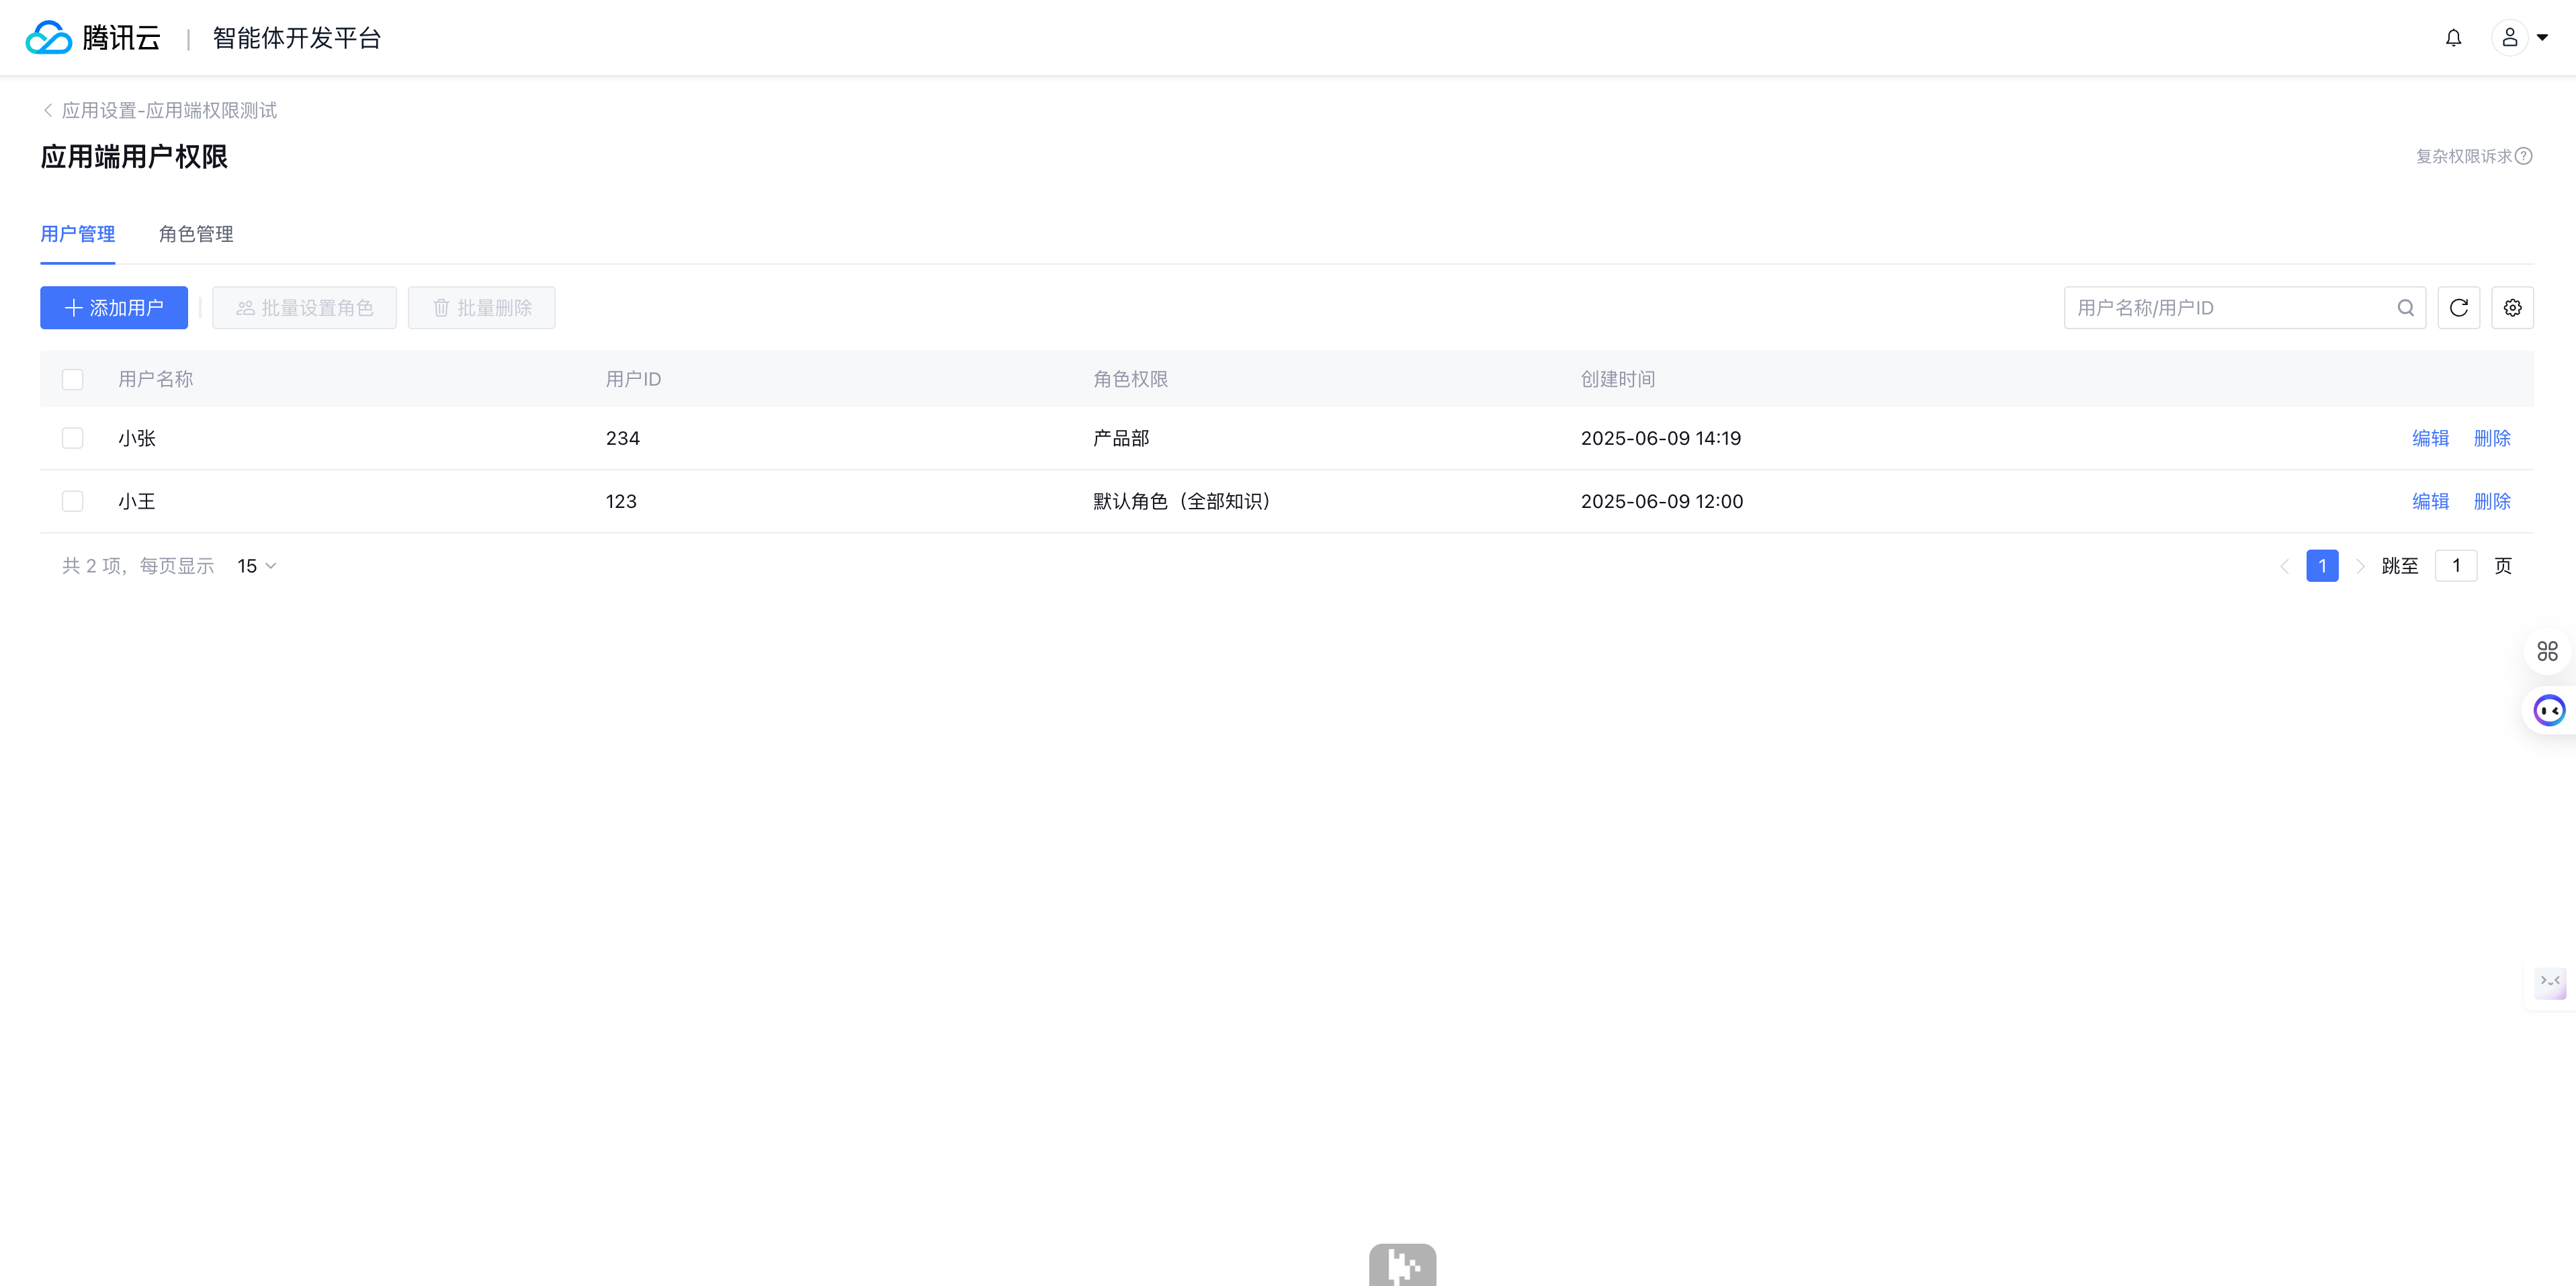Click the Tencent Cloud logo
The height and width of the screenshot is (1286, 2576).
click(x=92, y=38)
